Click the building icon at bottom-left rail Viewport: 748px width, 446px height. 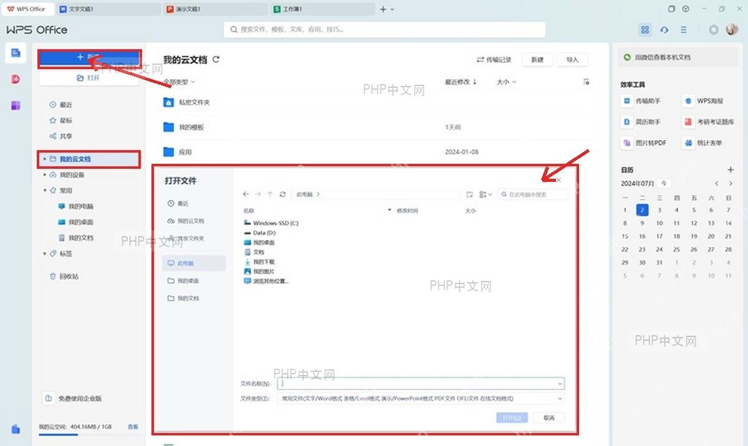(x=16, y=429)
